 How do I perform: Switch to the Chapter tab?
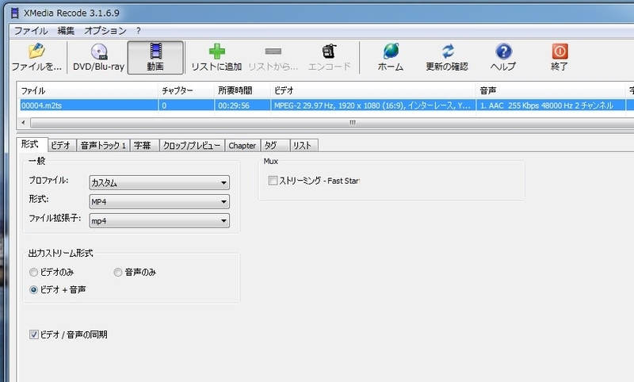(243, 146)
